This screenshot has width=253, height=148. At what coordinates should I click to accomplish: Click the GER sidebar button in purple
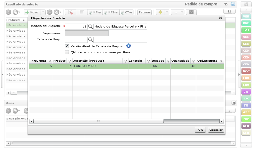point(246,126)
